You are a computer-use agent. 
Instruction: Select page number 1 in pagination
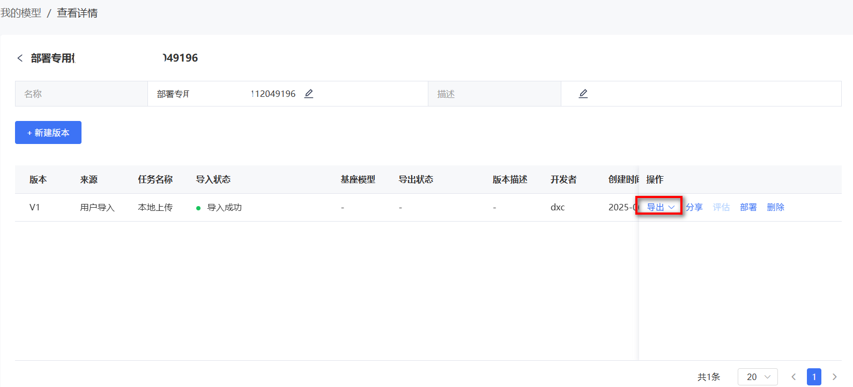click(x=814, y=377)
